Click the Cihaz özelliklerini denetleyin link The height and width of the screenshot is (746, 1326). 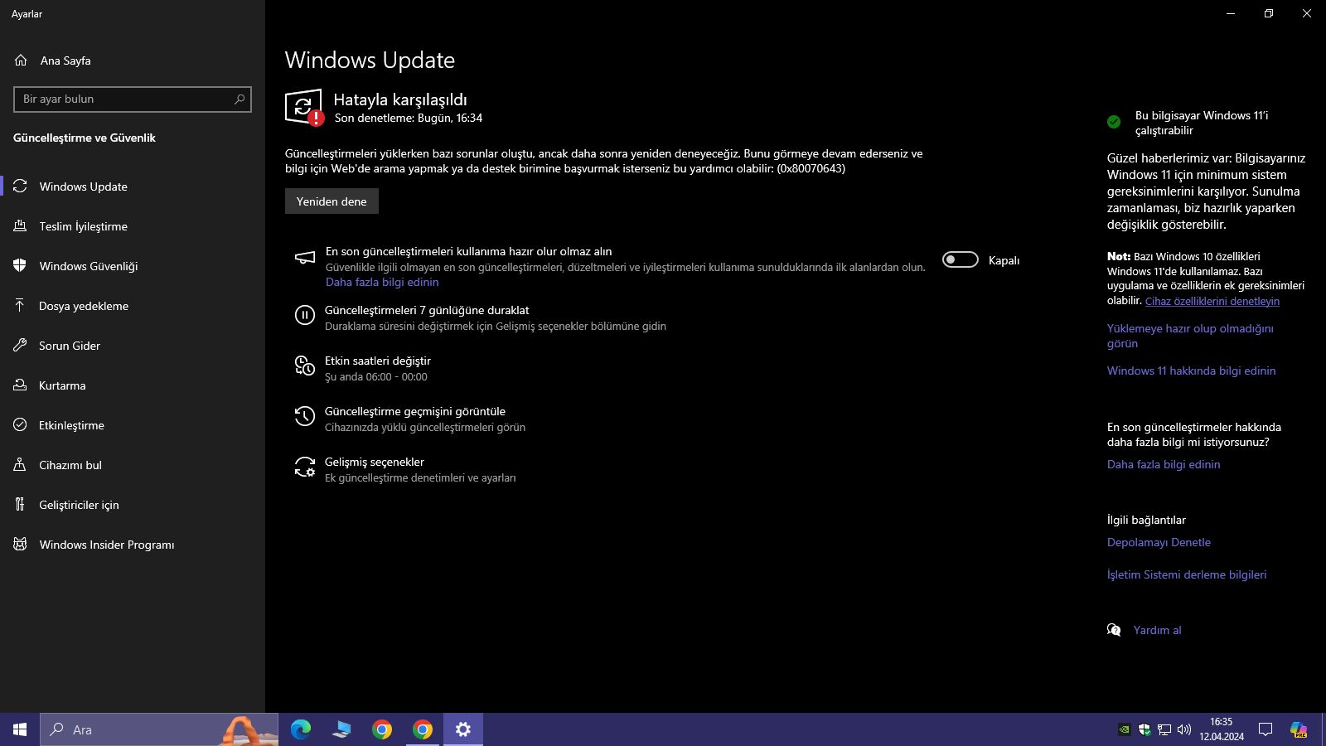tap(1212, 301)
